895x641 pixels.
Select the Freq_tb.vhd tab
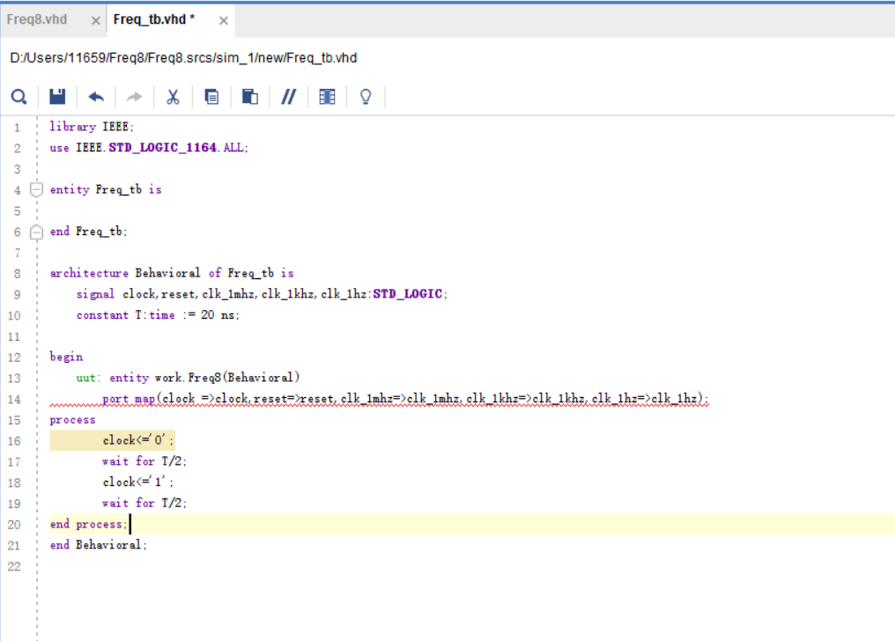(x=154, y=19)
